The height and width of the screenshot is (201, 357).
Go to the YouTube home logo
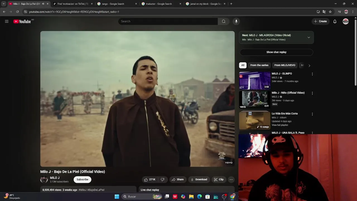click(22, 21)
